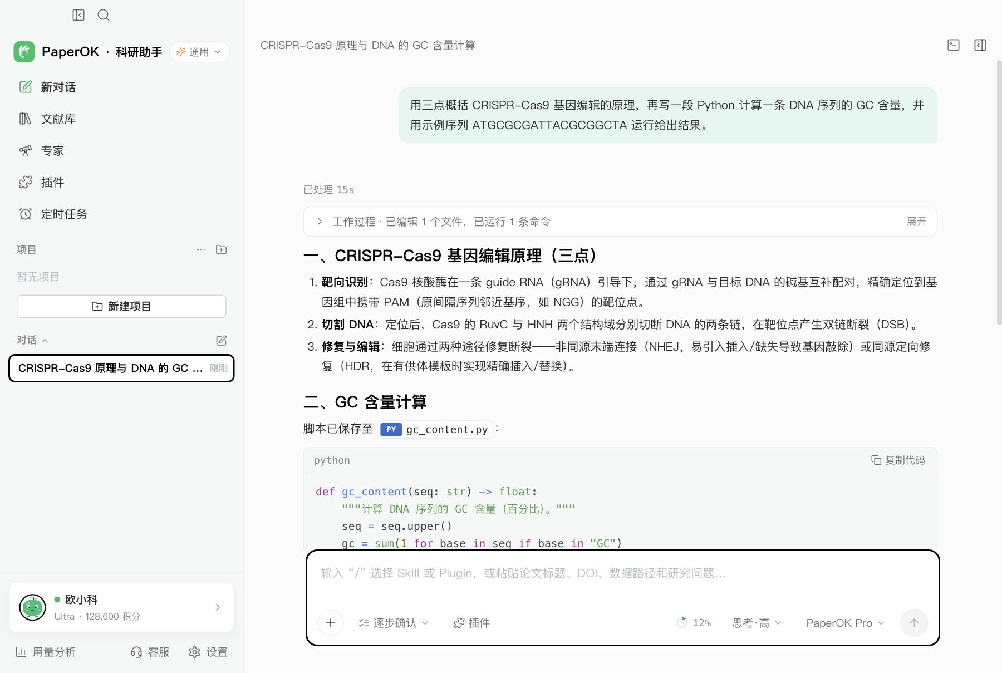Go to the 专家 section
1002x673 pixels.
[x=121, y=150]
